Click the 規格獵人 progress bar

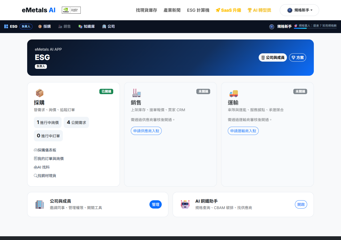(315, 28)
